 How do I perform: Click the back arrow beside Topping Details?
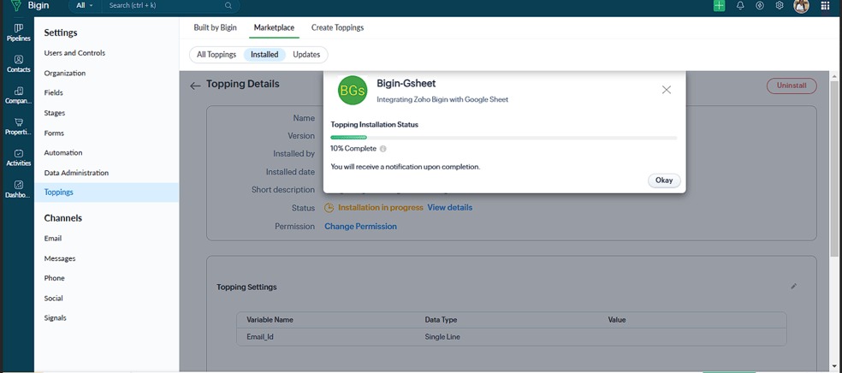[x=195, y=86]
